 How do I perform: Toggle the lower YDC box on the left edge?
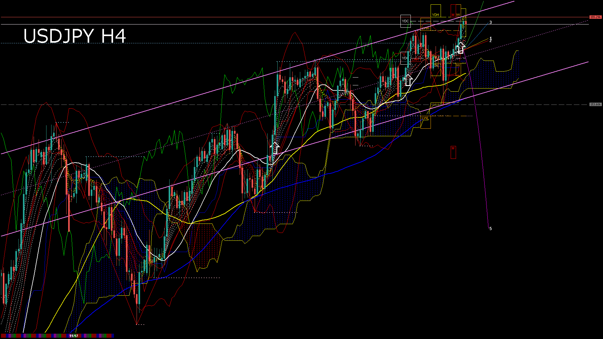tap(405, 58)
